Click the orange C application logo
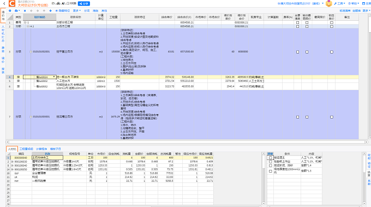Screen dimensions: 371x207 pos(12,4)
